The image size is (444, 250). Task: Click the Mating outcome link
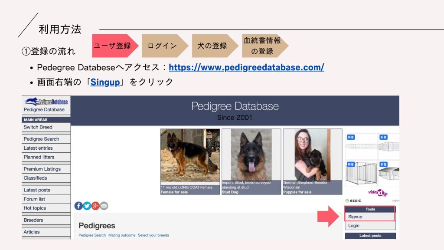click(x=122, y=235)
